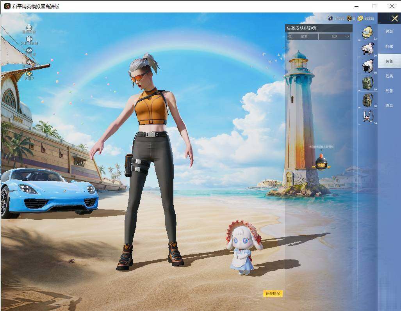The width and height of the screenshot is (401, 311).
Task: Click the 搜索 search field
Action: [x=303, y=37]
